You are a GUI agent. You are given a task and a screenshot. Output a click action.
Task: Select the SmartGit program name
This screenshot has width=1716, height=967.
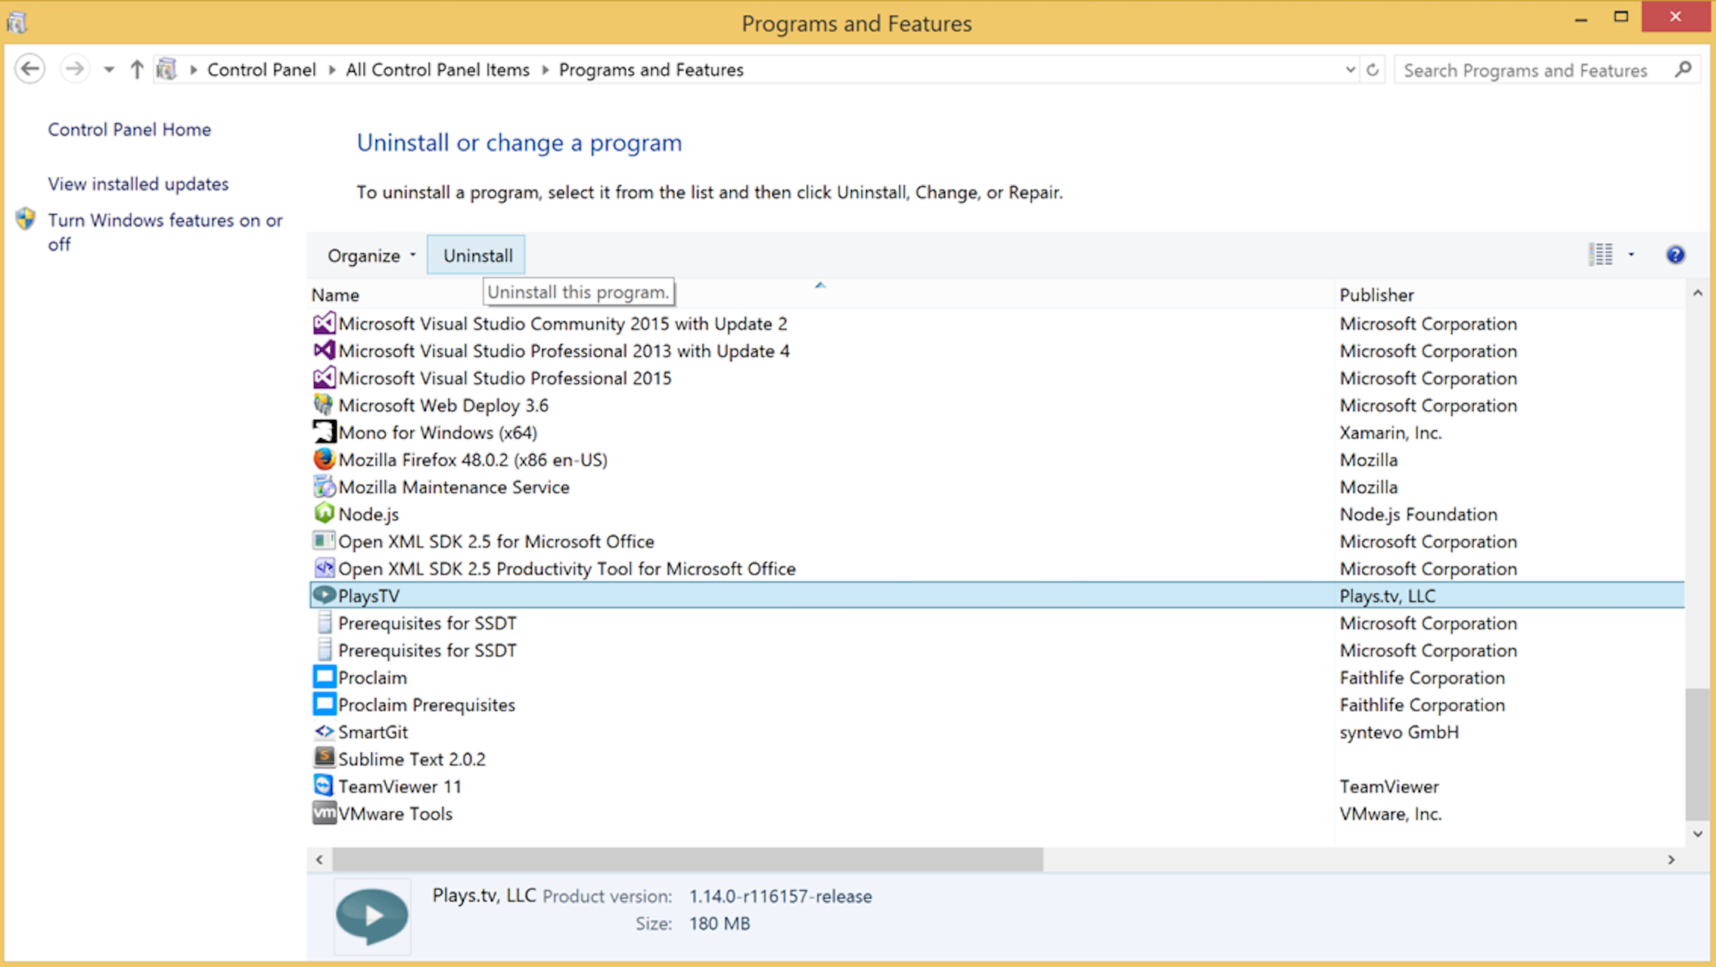click(x=373, y=732)
